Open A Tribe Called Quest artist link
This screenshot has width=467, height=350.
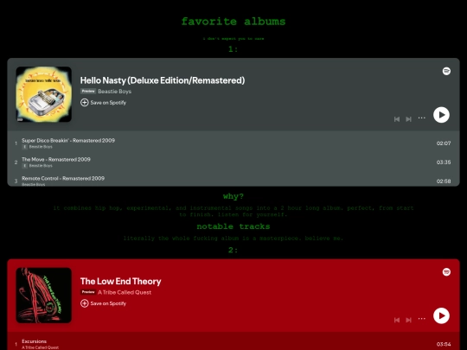click(x=125, y=292)
